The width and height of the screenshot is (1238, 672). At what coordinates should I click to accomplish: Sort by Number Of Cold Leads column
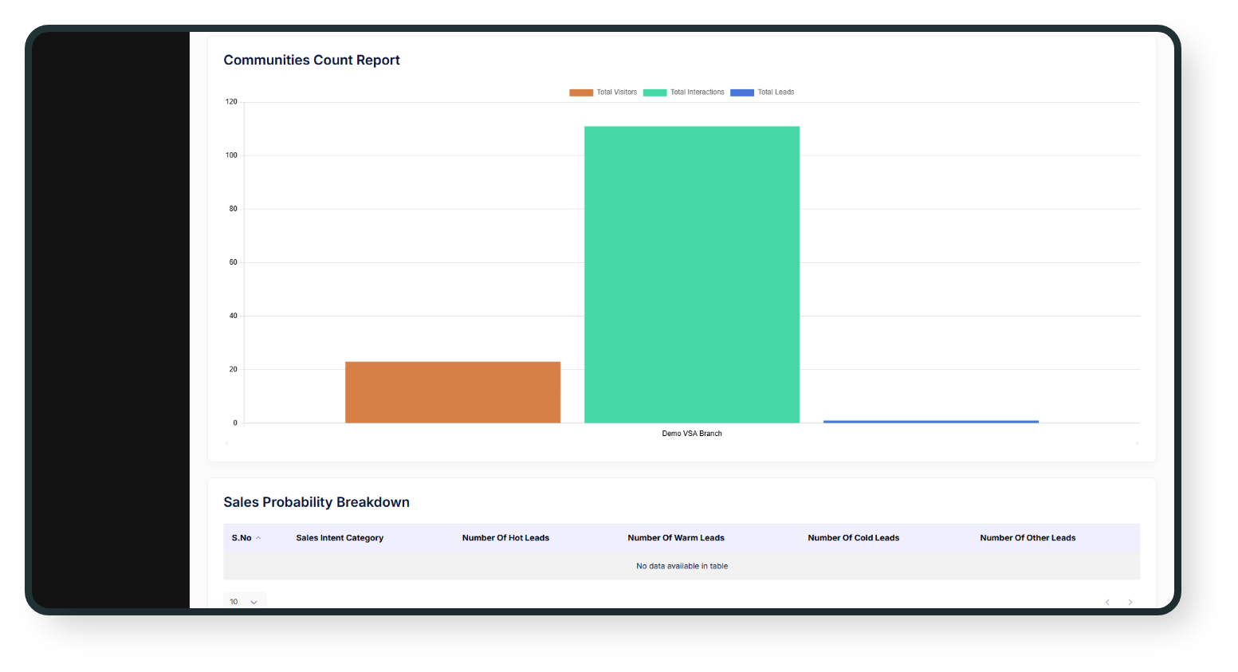(x=853, y=538)
